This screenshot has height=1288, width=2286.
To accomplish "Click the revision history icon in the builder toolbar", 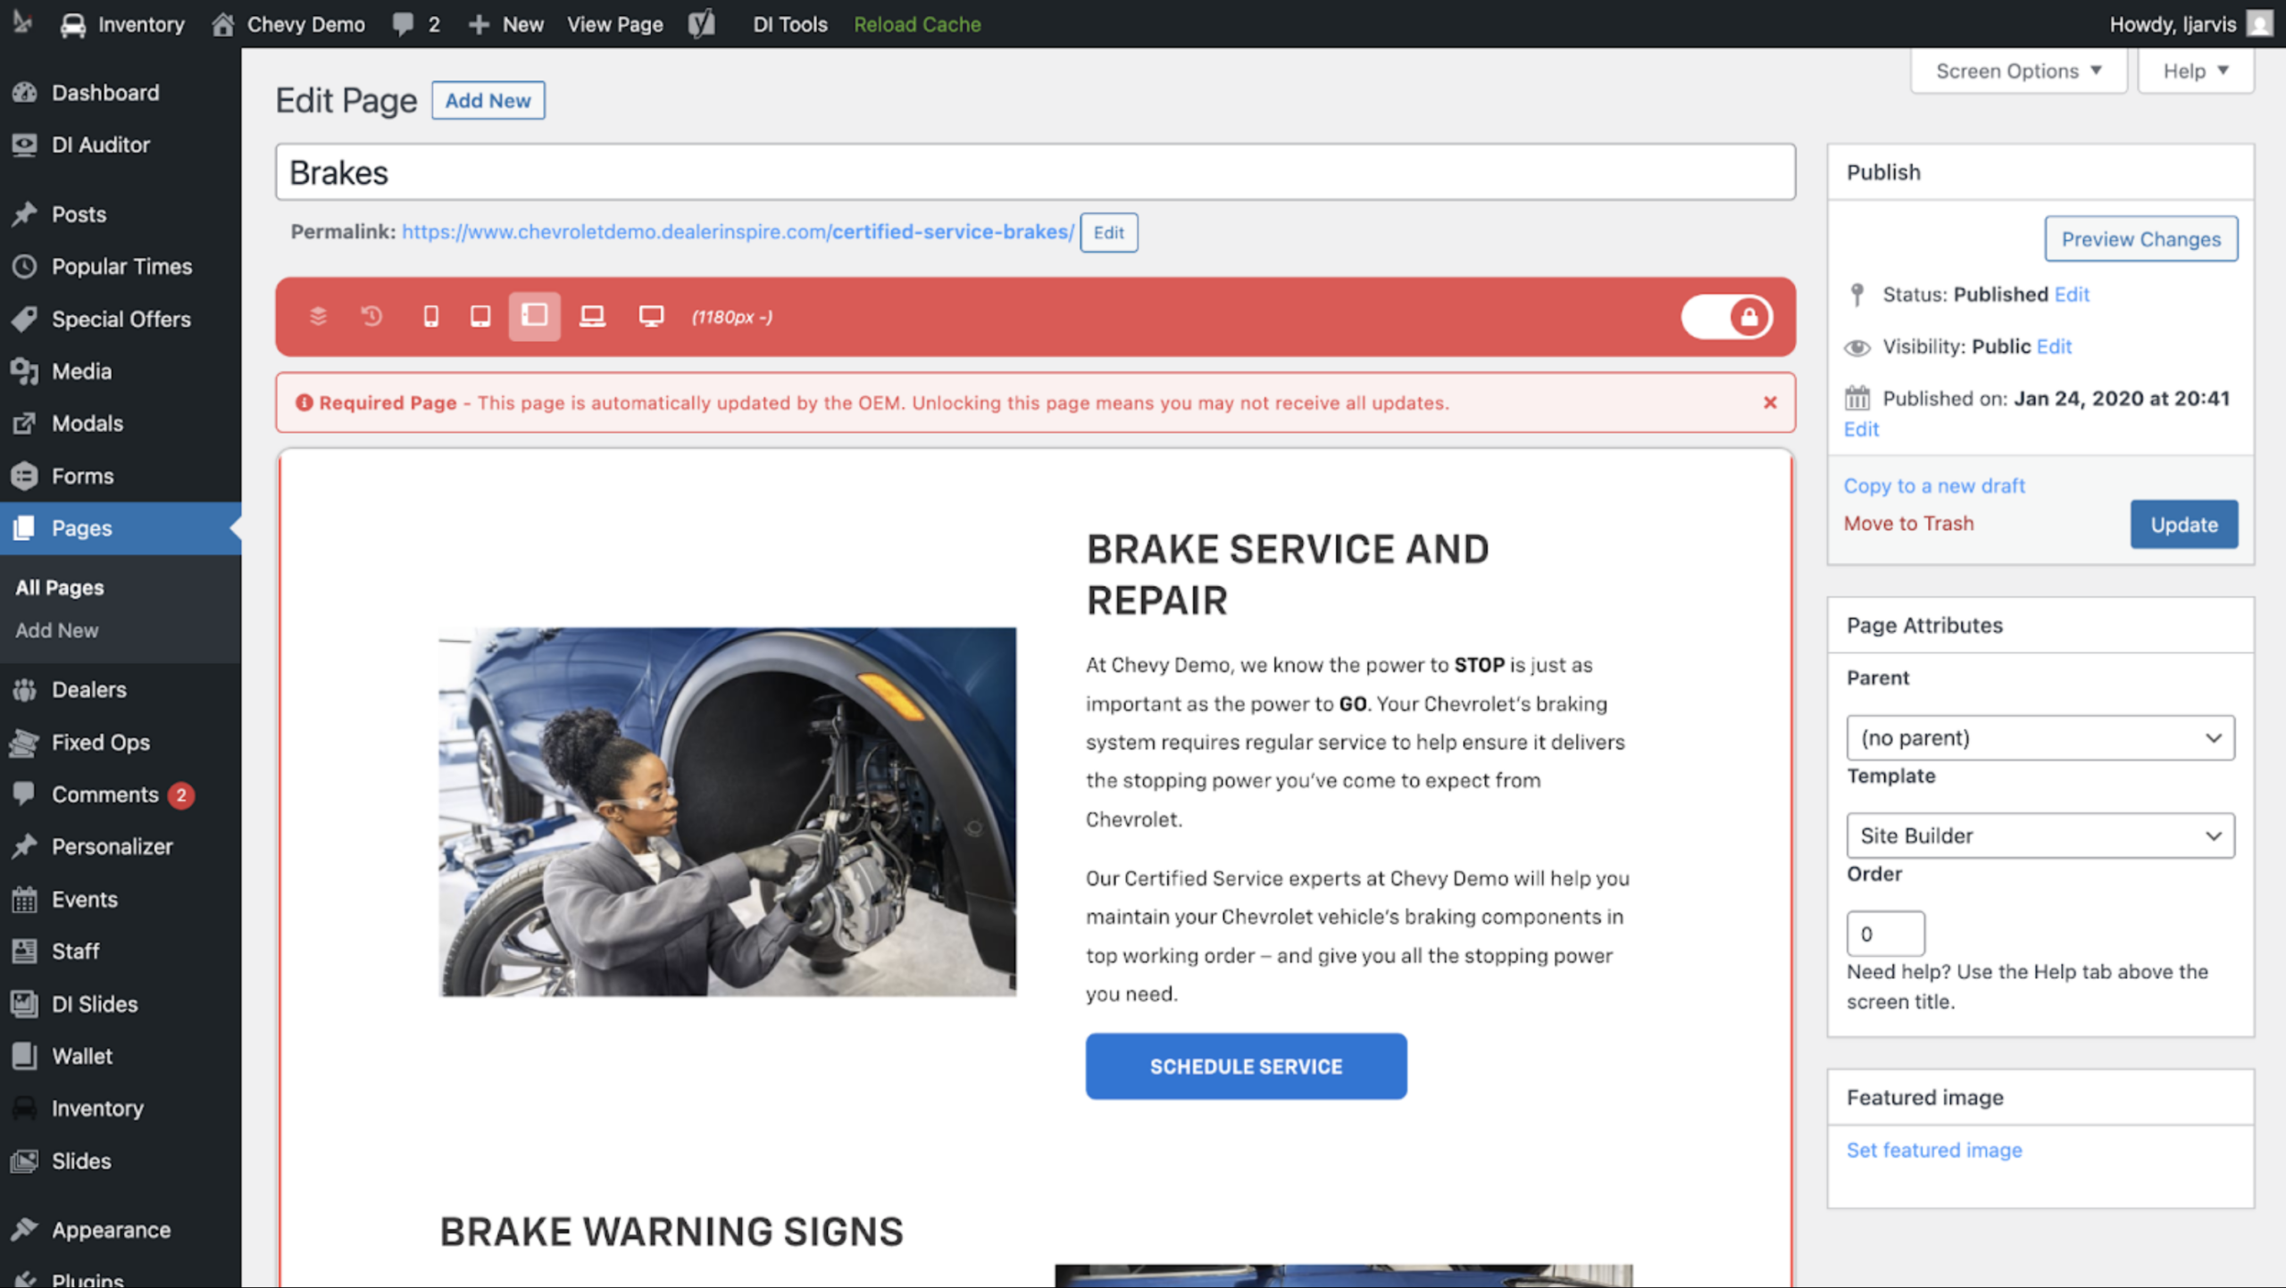I will [x=371, y=316].
